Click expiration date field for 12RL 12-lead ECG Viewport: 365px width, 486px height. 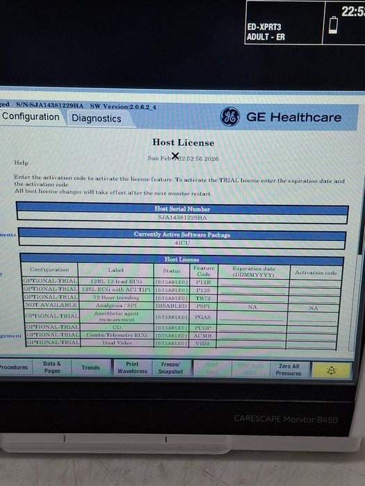click(x=254, y=283)
